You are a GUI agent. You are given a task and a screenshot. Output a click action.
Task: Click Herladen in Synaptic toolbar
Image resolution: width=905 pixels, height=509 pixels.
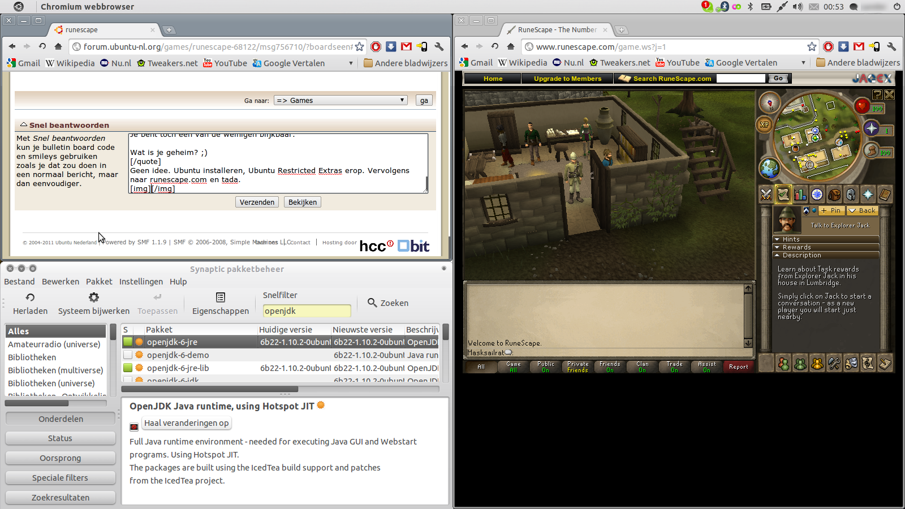(31, 304)
